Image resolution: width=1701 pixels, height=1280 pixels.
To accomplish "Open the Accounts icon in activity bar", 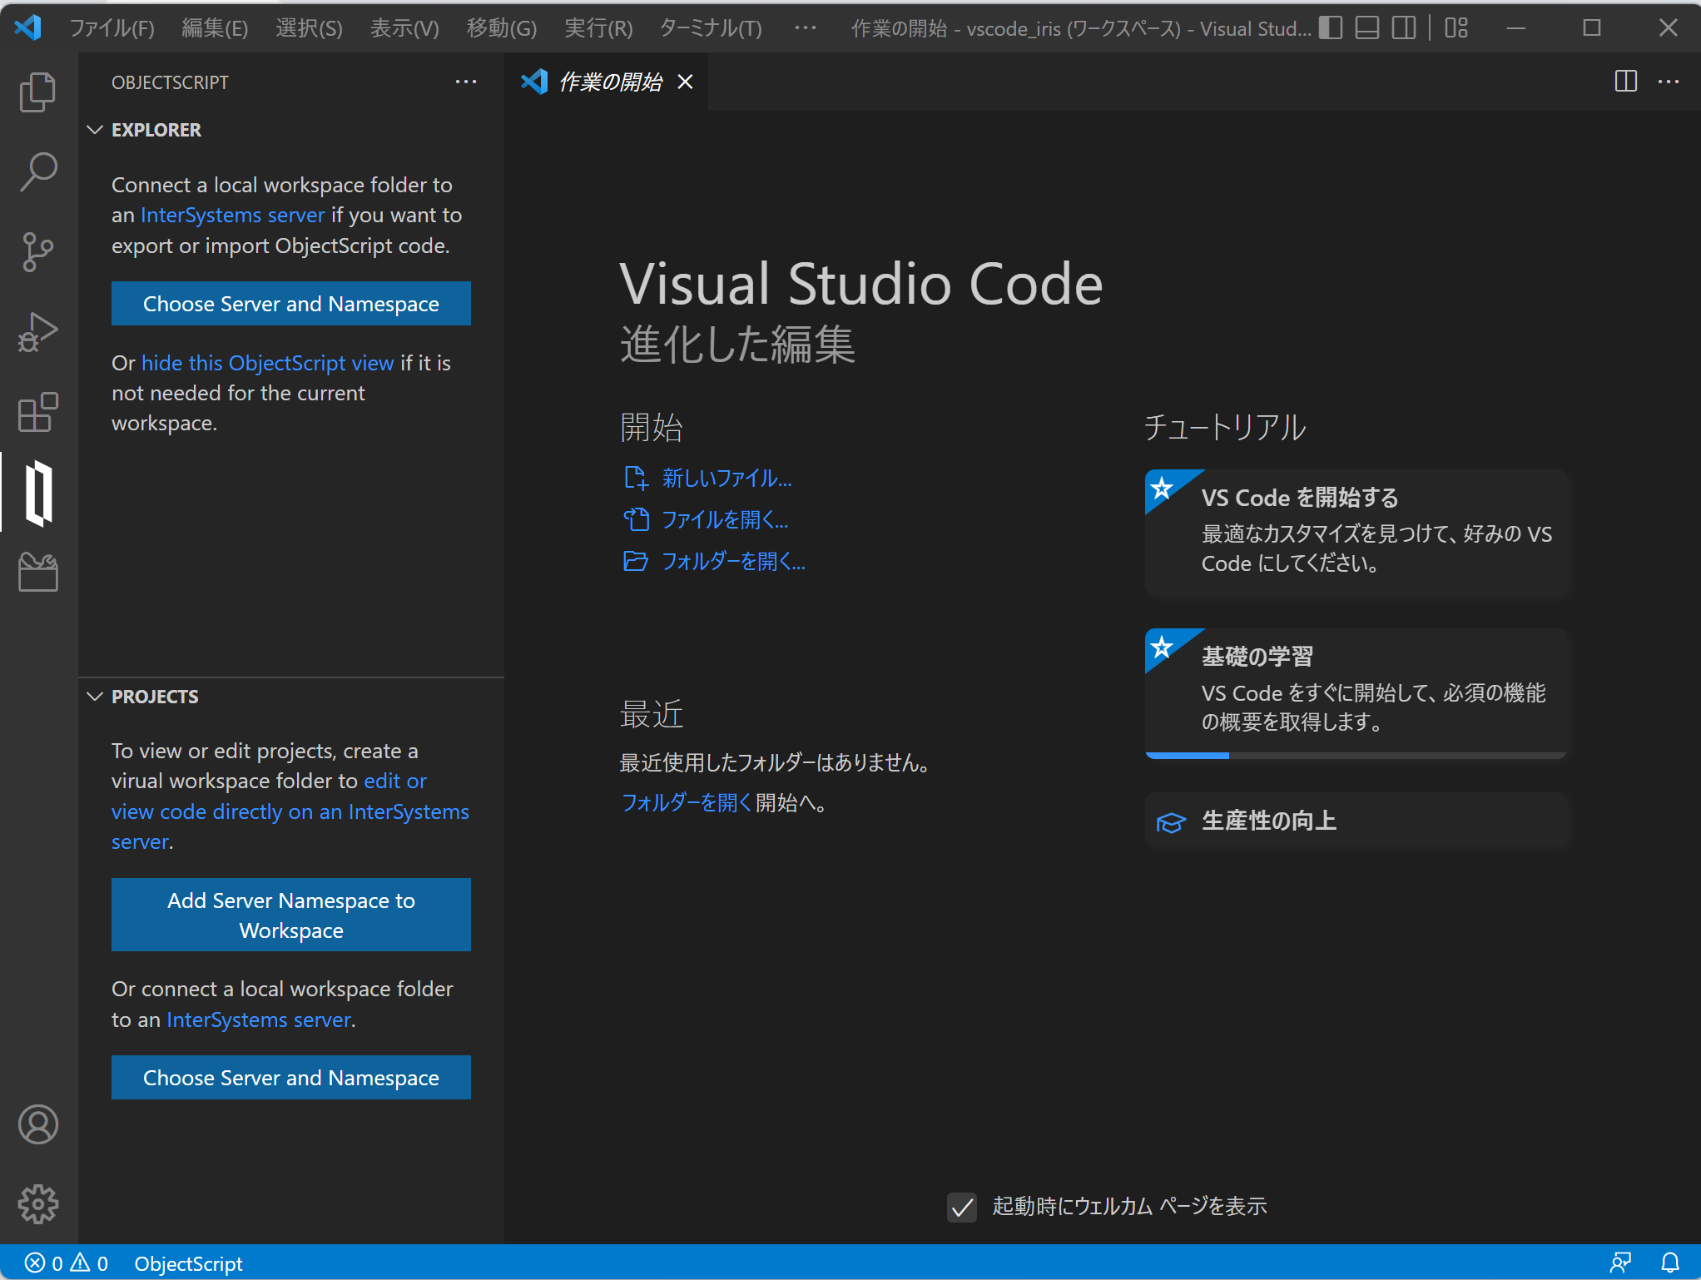I will [38, 1124].
